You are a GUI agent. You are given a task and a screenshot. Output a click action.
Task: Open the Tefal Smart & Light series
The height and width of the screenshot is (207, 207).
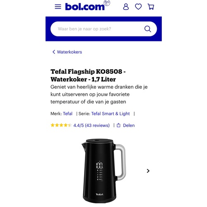click(111, 113)
